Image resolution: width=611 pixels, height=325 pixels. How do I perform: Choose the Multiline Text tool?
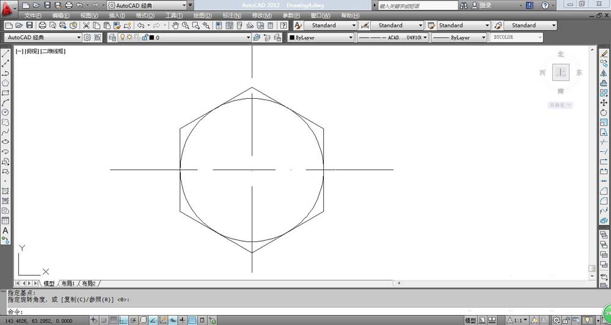(x=5, y=230)
